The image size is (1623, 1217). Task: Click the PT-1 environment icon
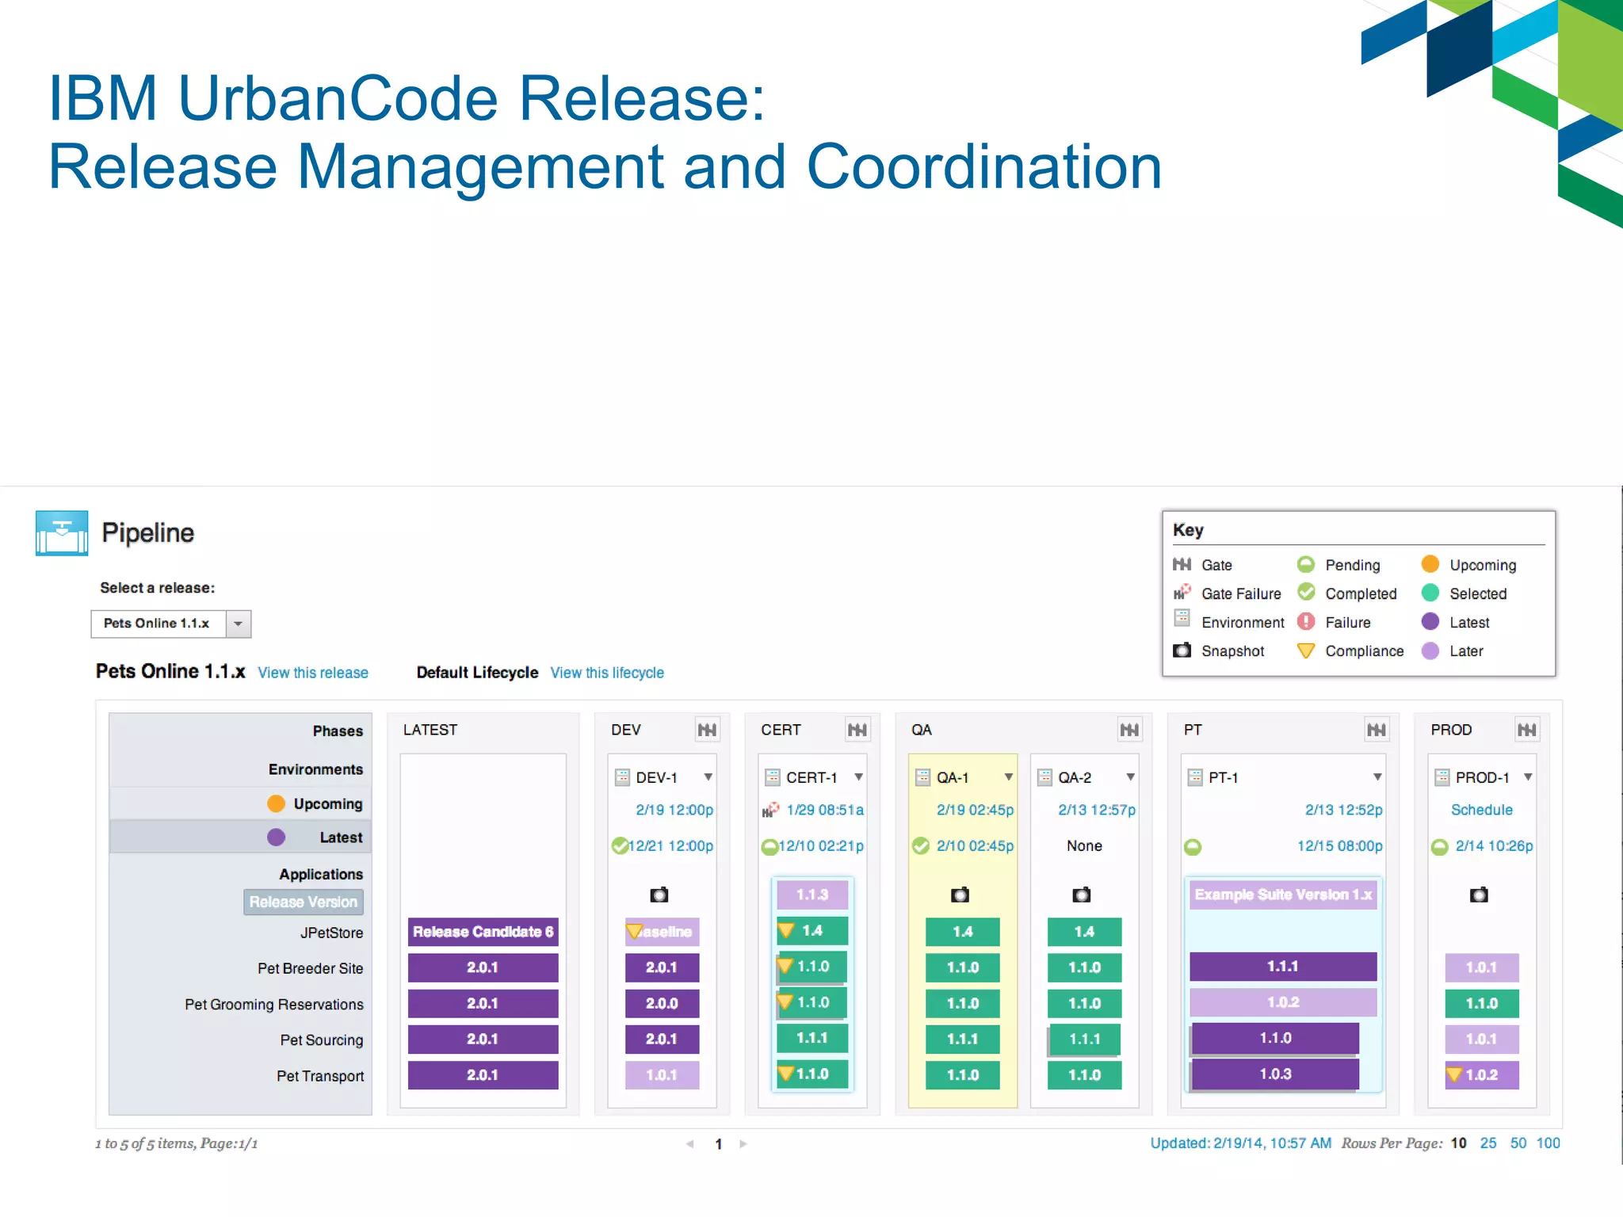point(1195,777)
